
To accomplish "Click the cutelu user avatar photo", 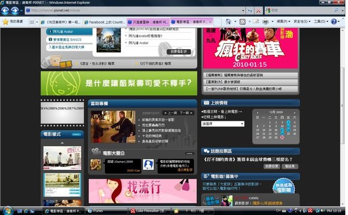I will click(227, 201).
